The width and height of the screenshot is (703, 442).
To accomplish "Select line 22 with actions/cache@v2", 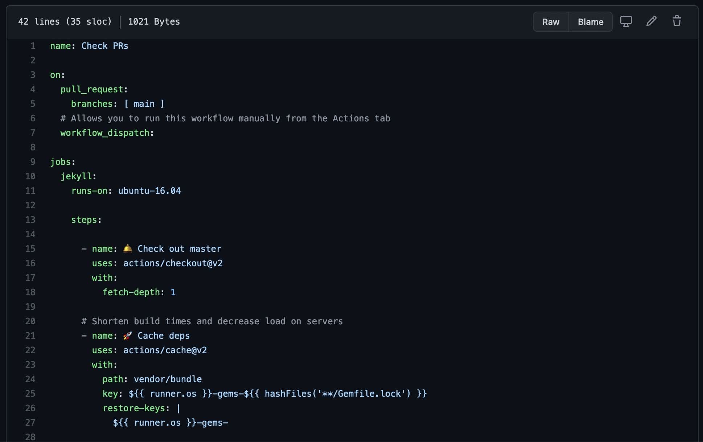I will [30, 350].
